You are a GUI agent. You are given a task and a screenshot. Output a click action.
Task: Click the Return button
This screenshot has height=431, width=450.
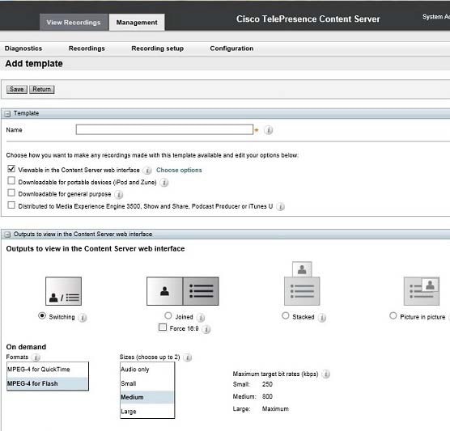[x=41, y=90]
